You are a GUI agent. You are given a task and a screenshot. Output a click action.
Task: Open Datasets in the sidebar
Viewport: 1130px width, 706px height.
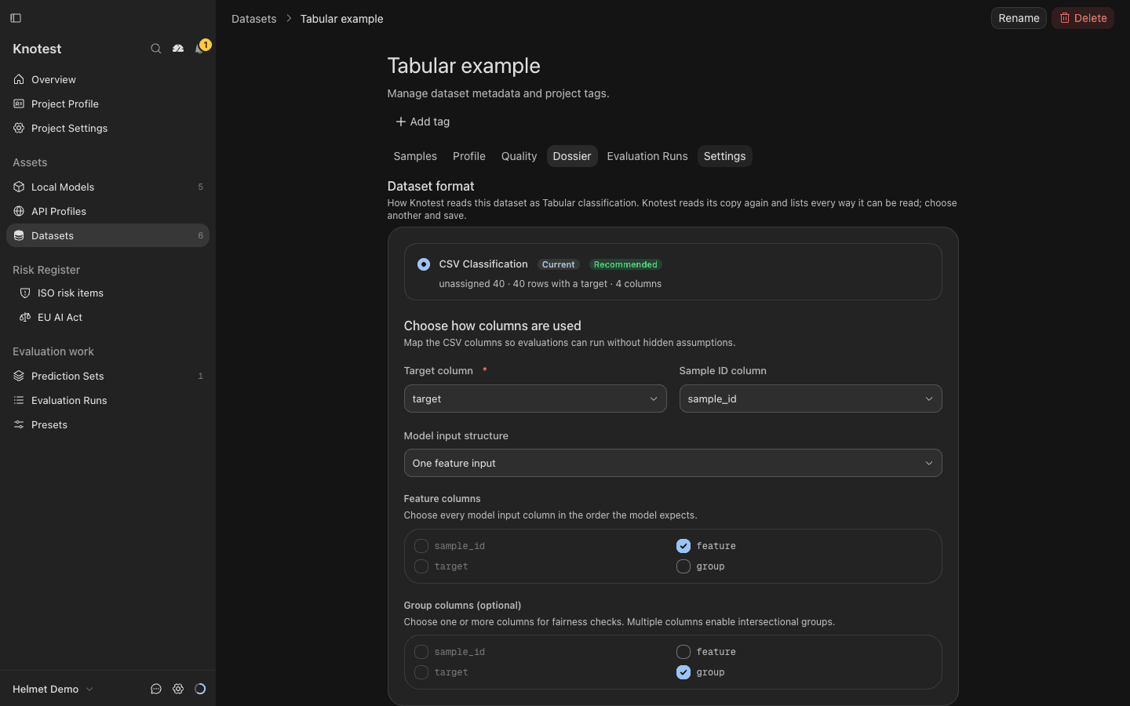(x=108, y=235)
